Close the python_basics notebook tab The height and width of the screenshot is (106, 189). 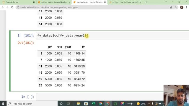click(69, 2)
